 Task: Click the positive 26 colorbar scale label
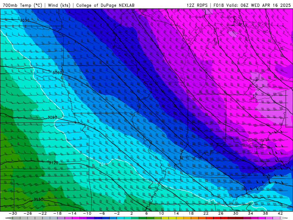coord(221,213)
